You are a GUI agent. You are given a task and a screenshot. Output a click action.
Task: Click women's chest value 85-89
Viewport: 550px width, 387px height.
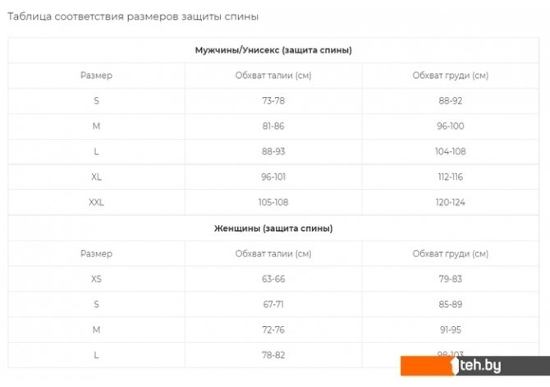point(451,304)
